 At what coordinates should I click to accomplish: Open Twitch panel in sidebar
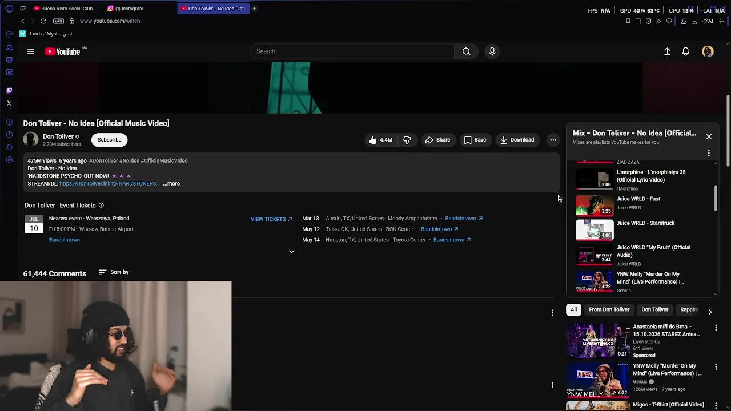(9, 90)
